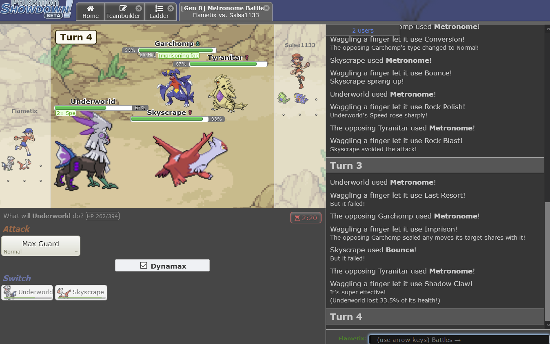This screenshot has height=344, width=550.
Task: Click Tyranitar's 87% HP value
Action: point(181,64)
